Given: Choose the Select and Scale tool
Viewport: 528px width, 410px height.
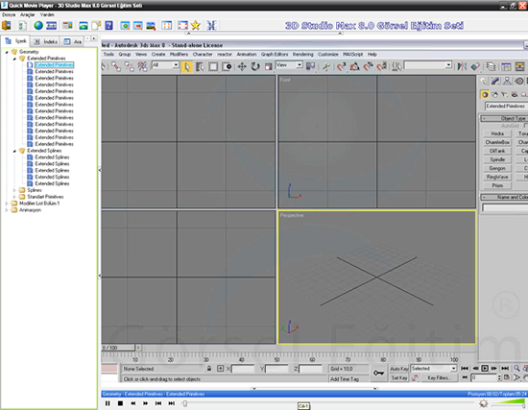Looking at the screenshot, I should click(268, 66).
